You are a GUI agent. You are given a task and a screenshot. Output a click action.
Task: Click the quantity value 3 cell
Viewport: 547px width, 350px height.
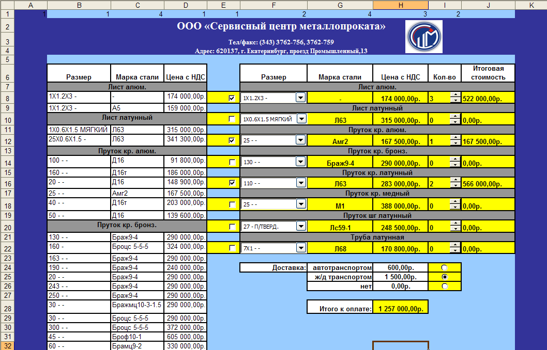tap(439, 98)
